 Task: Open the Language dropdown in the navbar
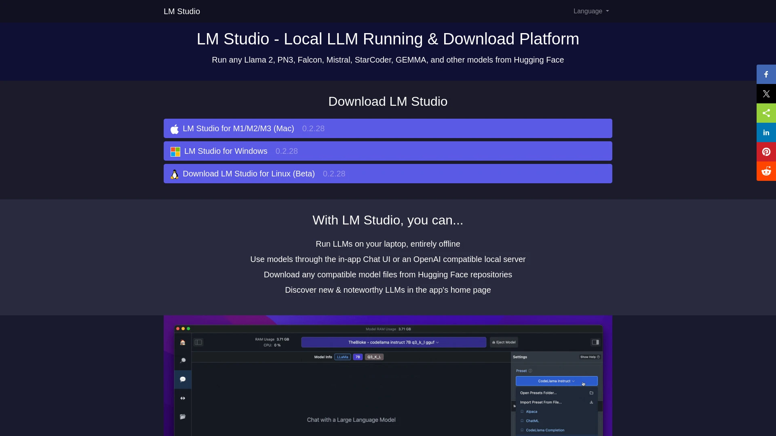[x=590, y=11]
